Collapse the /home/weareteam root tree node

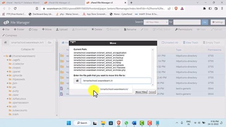click(x=4, y=56)
